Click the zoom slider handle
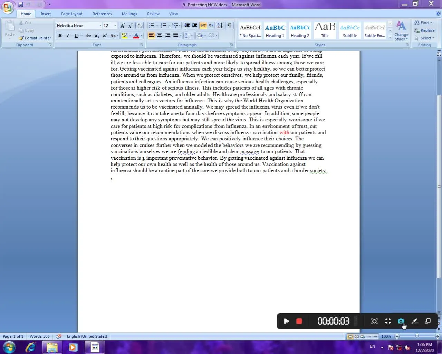This screenshot has width=442, height=354. coord(417,336)
